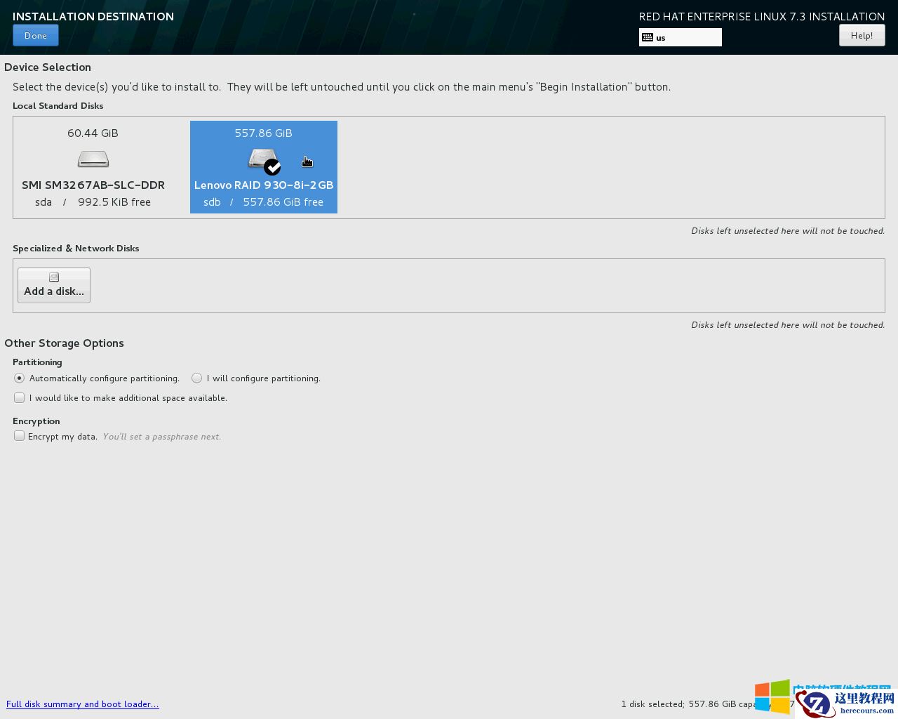898x719 pixels.
Task: Click the herecours.com watermark logo
Action: point(817,702)
